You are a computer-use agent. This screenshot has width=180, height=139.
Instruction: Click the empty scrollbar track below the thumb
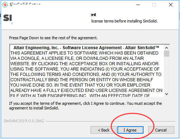[166, 74]
